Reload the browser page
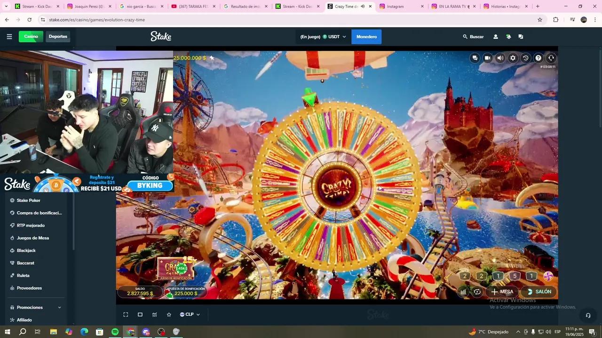The height and width of the screenshot is (338, 602). point(29,20)
